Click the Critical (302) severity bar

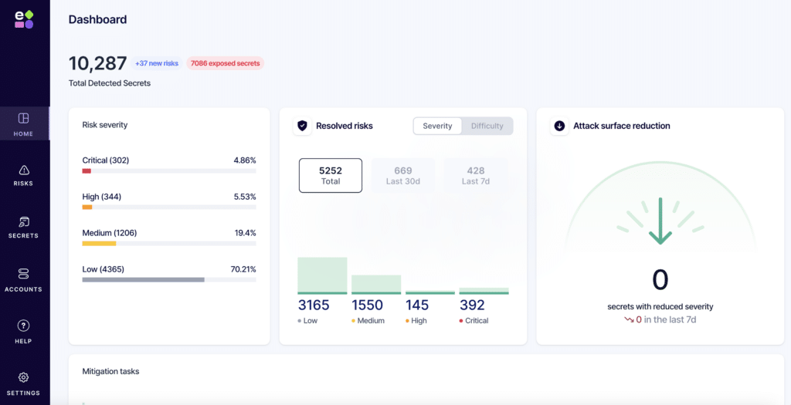pyautogui.click(x=168, y=170)
